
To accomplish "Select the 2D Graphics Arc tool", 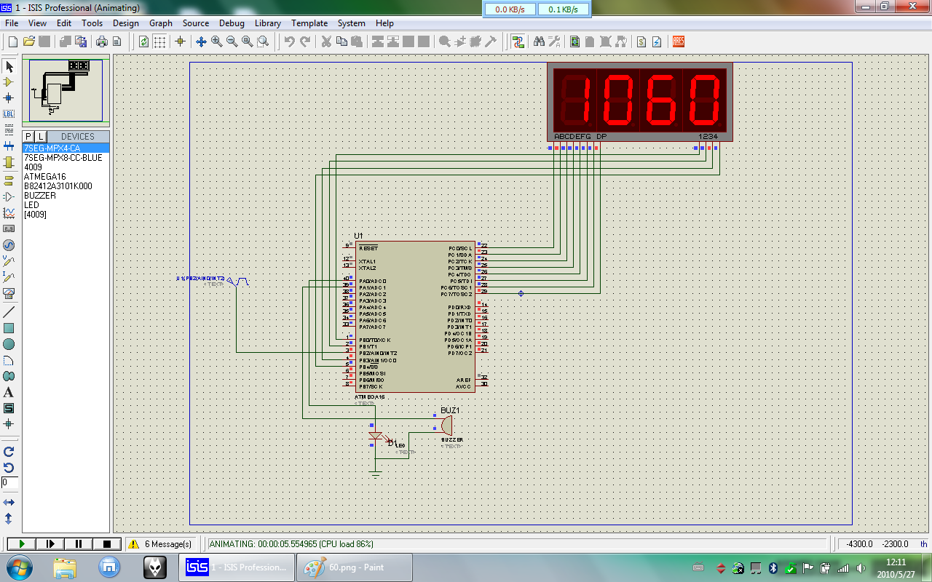I will (x=9, y=360).
